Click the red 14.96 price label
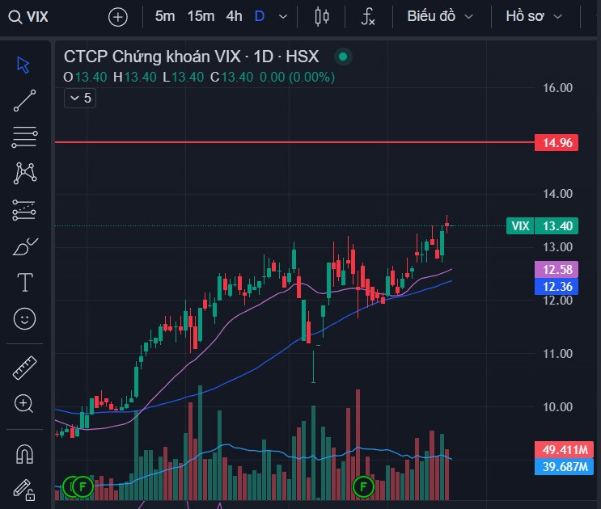This screenshot has height=509, width=601. tap(558, 143)
